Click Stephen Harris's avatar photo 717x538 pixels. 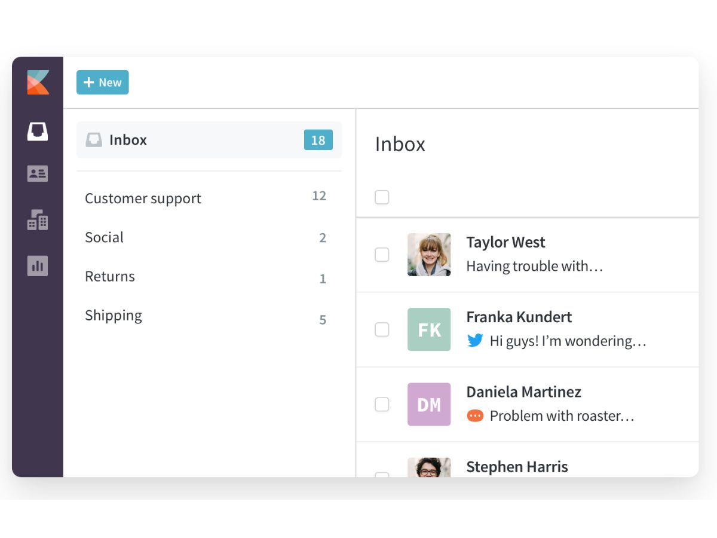pos(429,467)
